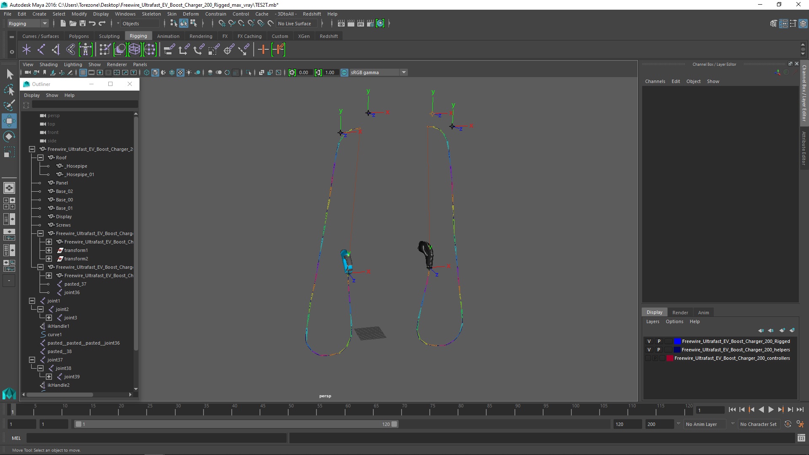Viewport: 809px width, 455px height.
Task: Open the Script Editor icon
Action: pos(801,438)
